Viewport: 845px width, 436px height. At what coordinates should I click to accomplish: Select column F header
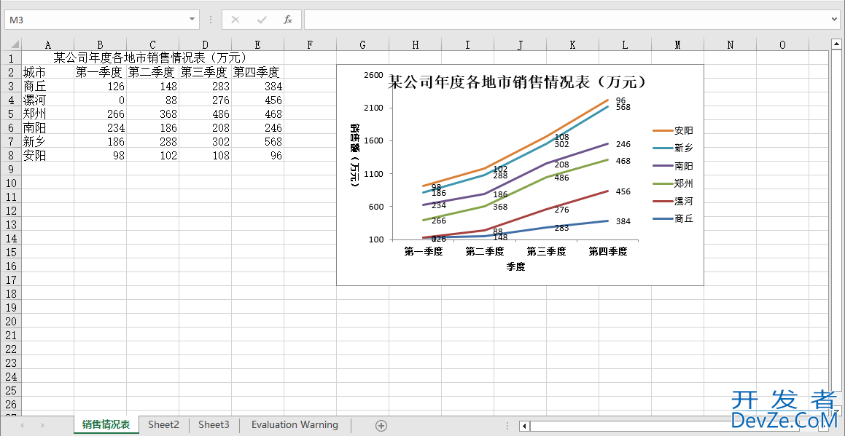pyautogui.click(x=310, y=44)
